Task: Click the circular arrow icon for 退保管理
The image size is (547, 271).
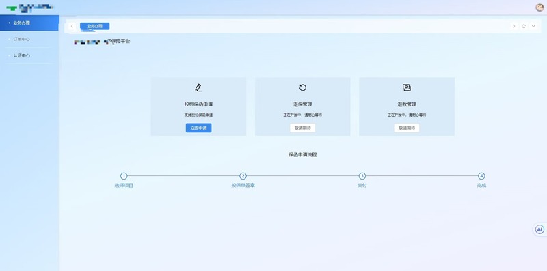Action: [302, 87]
